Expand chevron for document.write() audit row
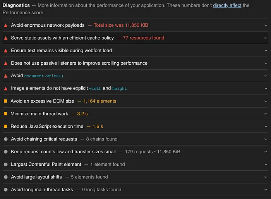Image resolution: width=271 pixels, height=199 pixels. pos(266,76)
